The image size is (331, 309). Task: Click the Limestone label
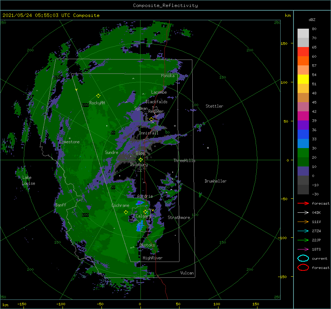pos(70,142)
